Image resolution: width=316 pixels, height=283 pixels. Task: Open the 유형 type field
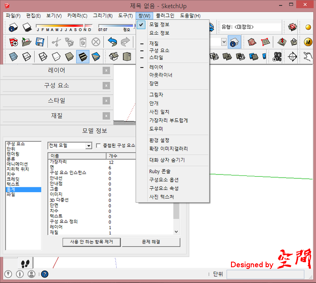[251, 27]
